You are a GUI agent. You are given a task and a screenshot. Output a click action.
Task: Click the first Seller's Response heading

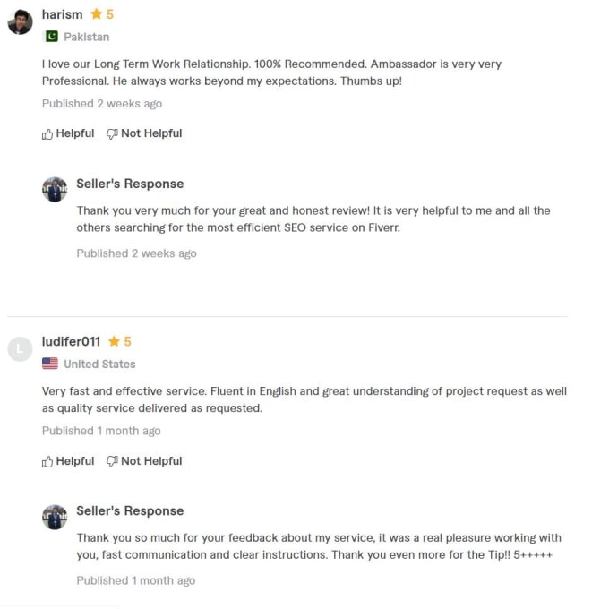130,184
